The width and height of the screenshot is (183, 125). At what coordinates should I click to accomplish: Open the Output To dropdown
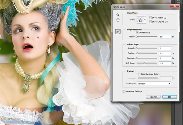tap(154, 84)
